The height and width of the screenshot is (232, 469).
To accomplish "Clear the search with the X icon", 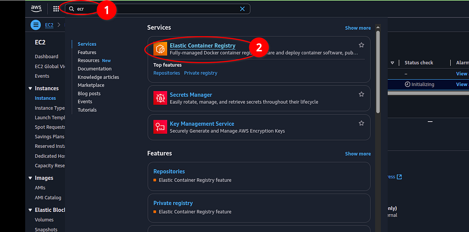I will [x=242, y=9].
